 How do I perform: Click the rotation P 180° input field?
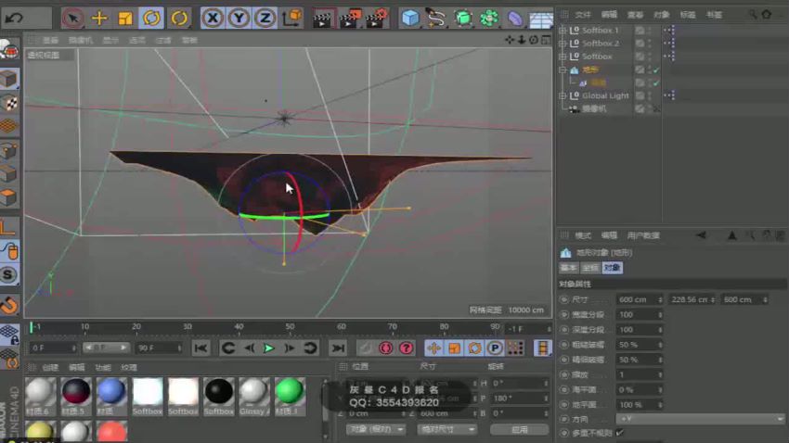click(x=519, y=399)
